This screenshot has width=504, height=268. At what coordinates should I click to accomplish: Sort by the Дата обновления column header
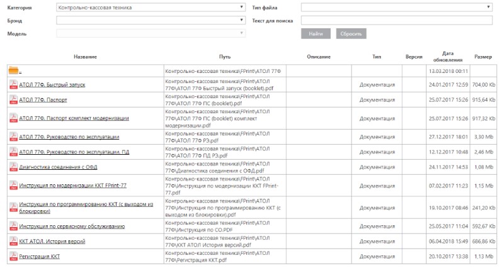[447, 57]
